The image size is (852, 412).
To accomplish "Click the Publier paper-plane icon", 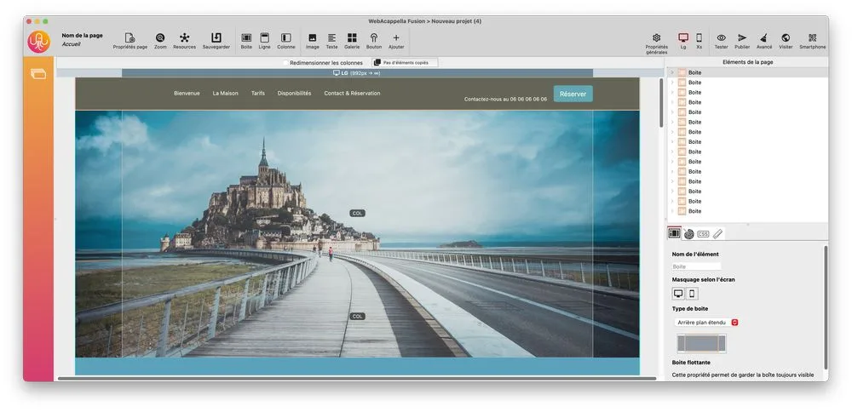I will coord(742,38).
